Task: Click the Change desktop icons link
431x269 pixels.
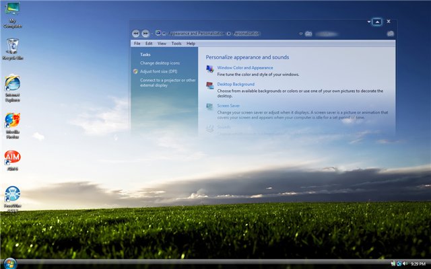Action: (x=160, y=63)
